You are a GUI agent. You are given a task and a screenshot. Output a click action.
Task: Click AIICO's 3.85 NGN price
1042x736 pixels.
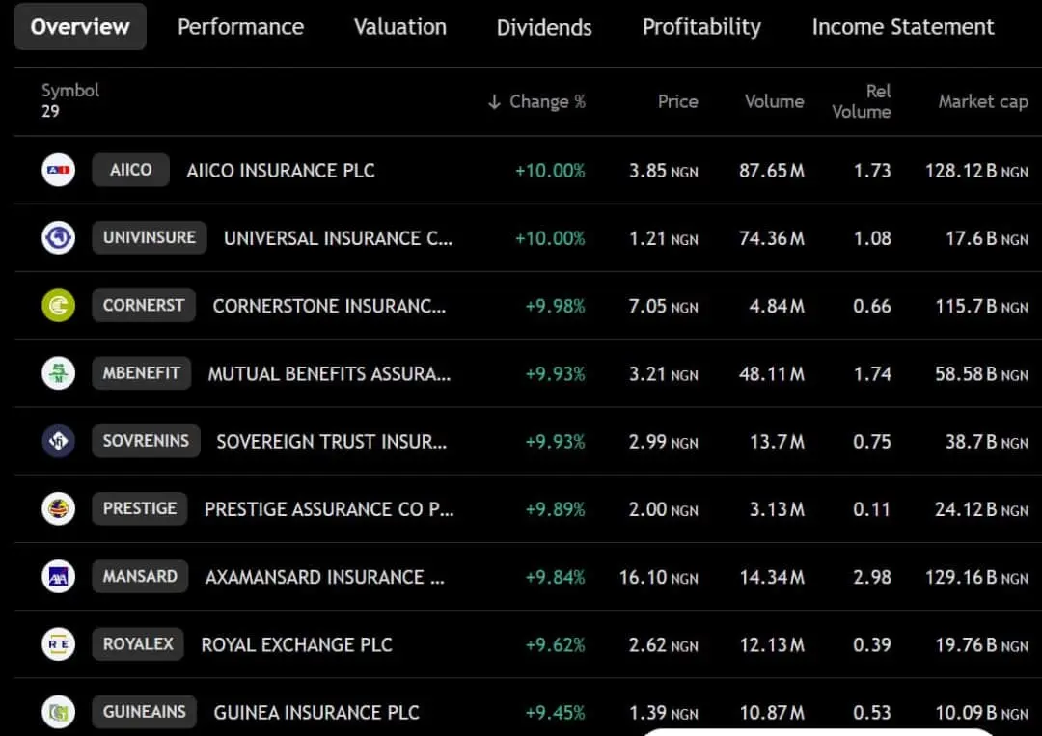[x=663, y=171]
